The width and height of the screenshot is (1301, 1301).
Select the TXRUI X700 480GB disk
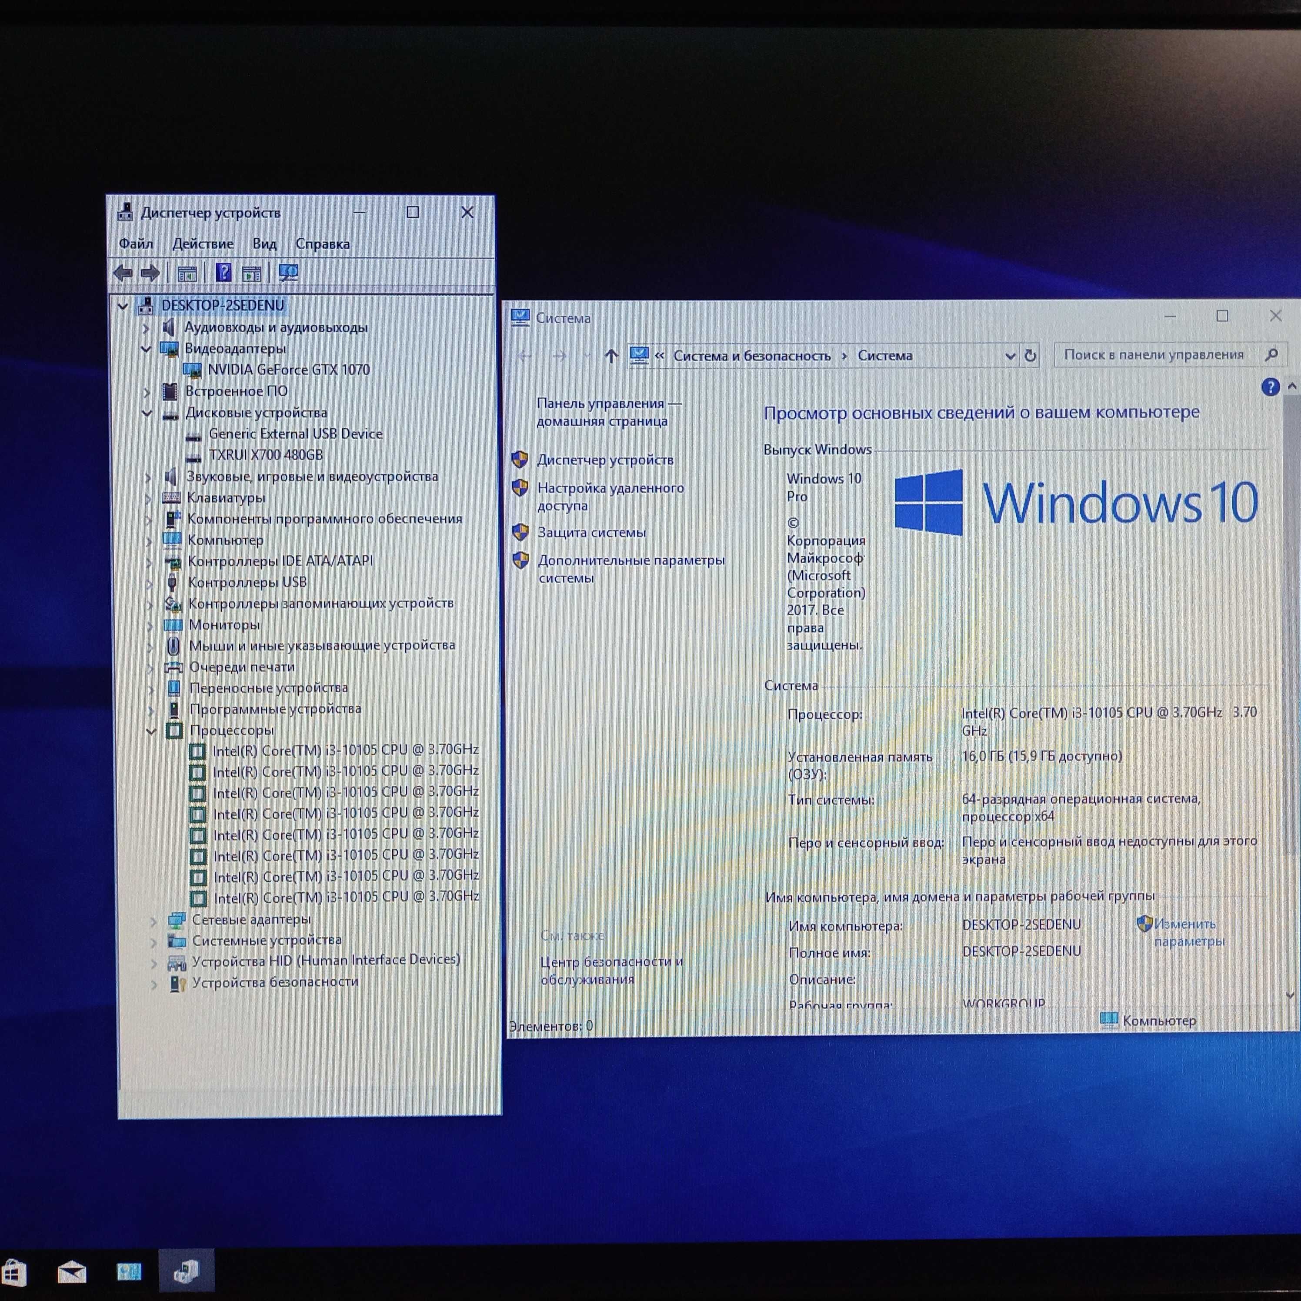pos(265,455)
